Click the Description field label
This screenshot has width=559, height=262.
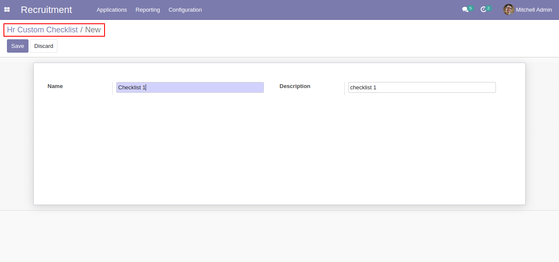point(295,86)
